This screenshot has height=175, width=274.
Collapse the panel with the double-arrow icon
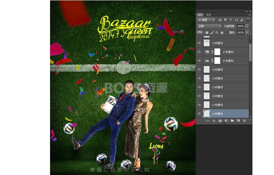pos(247,11)
